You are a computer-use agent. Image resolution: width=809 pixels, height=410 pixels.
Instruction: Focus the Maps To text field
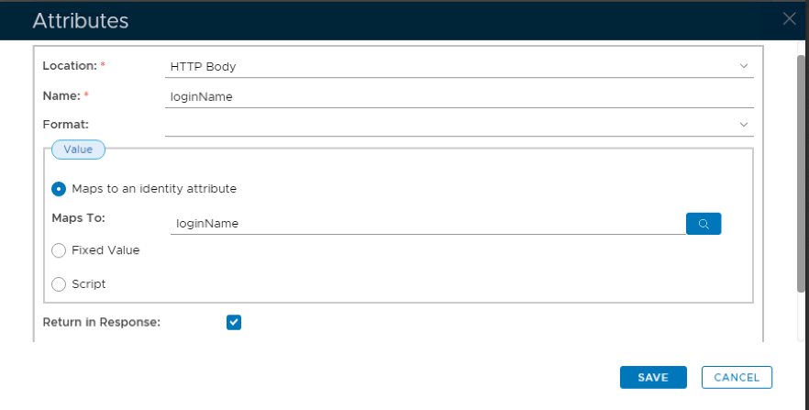(x=427, y=223)
